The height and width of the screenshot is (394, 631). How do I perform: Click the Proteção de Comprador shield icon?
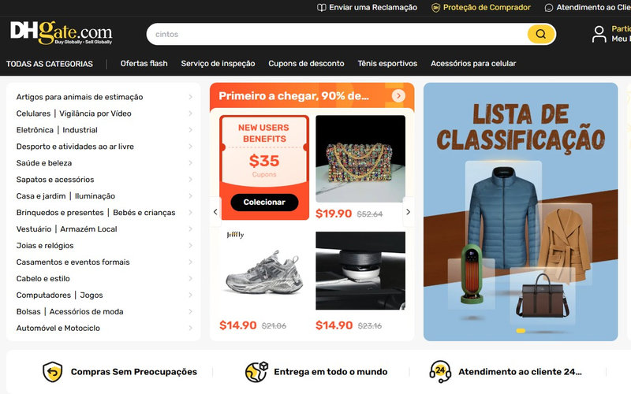[435, 8]
